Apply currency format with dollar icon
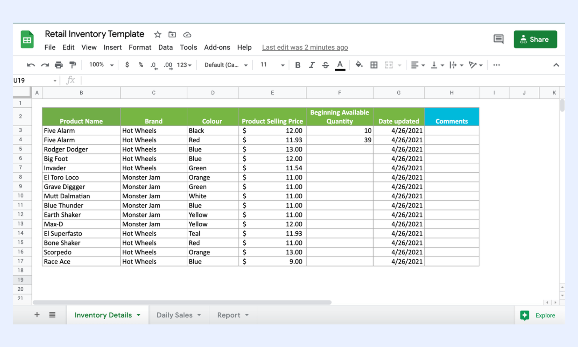 click(127, 65)
